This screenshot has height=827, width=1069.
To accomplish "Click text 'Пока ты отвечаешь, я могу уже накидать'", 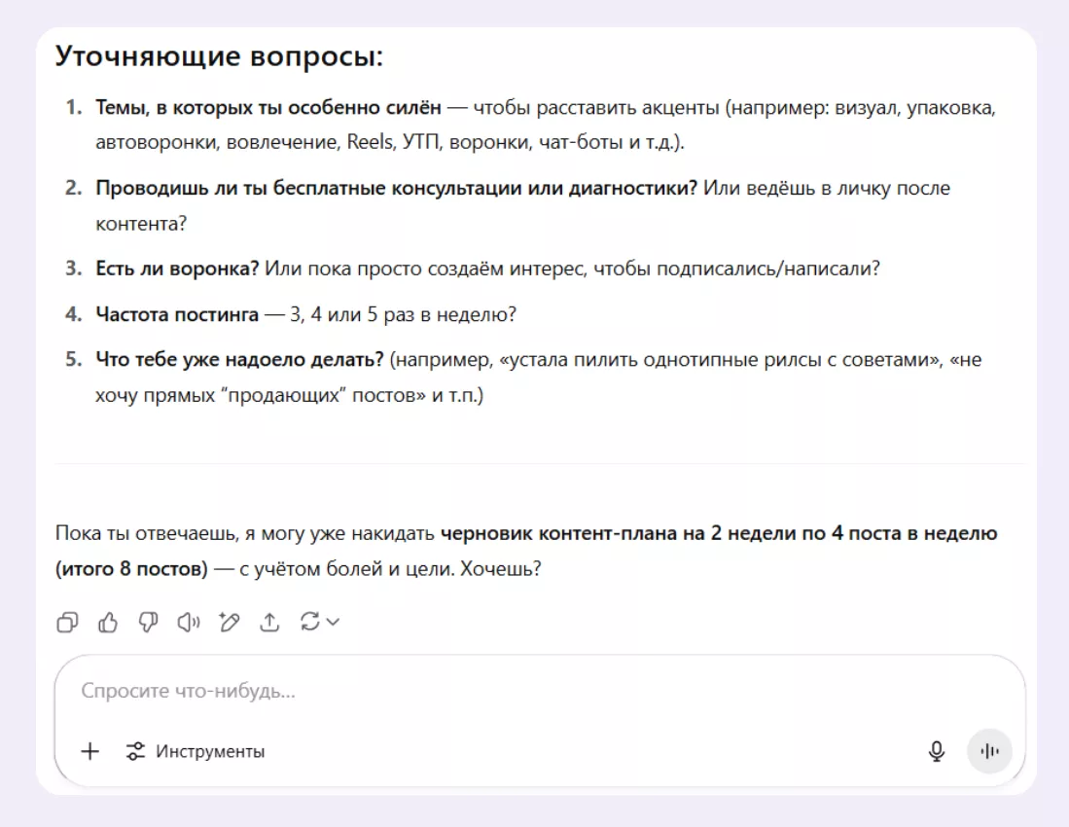I will click(245, 533).
